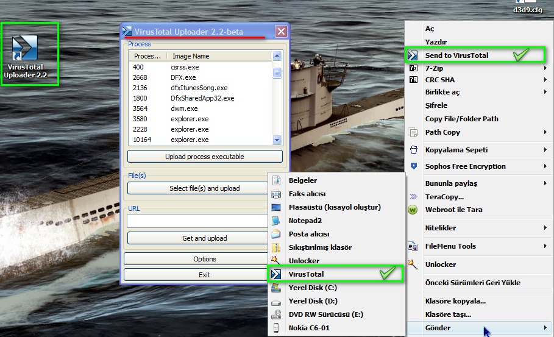The height and width of the screenshot is (337, 554).
Task: Click the VirusTotal Uploader title bar icon
Action: [127, 32]
